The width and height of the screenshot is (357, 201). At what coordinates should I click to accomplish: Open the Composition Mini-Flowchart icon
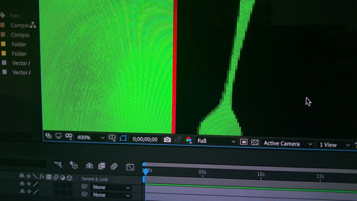point(58,165)
